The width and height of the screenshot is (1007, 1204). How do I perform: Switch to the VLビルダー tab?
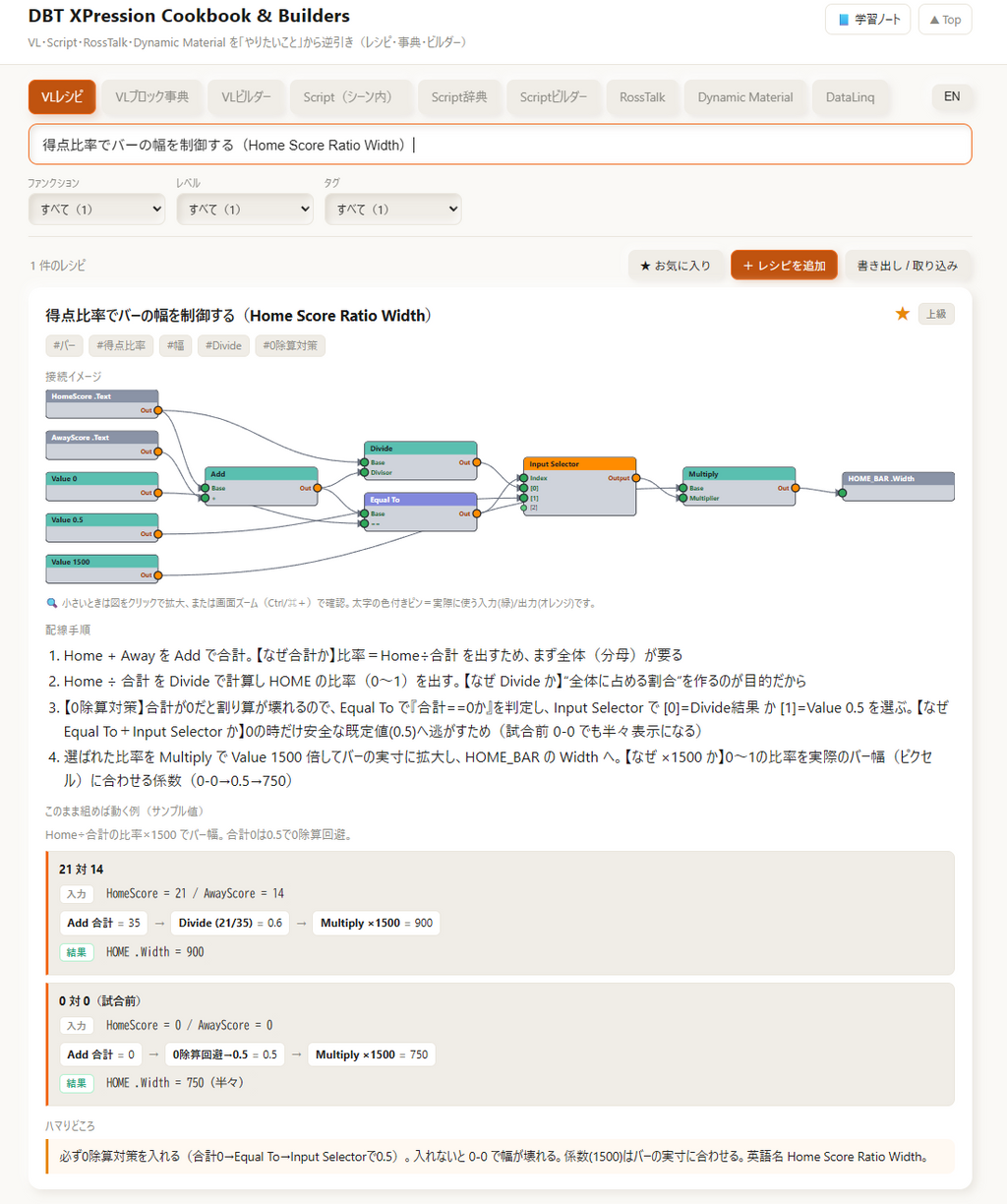(x=246, y=97)
